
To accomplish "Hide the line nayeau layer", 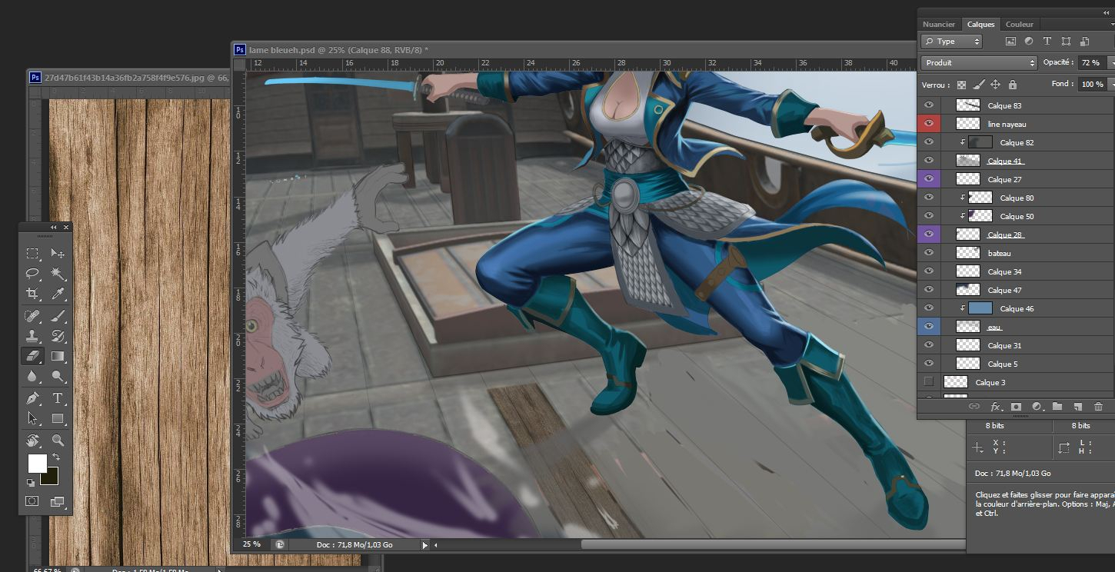I will (x=929, y=124).
